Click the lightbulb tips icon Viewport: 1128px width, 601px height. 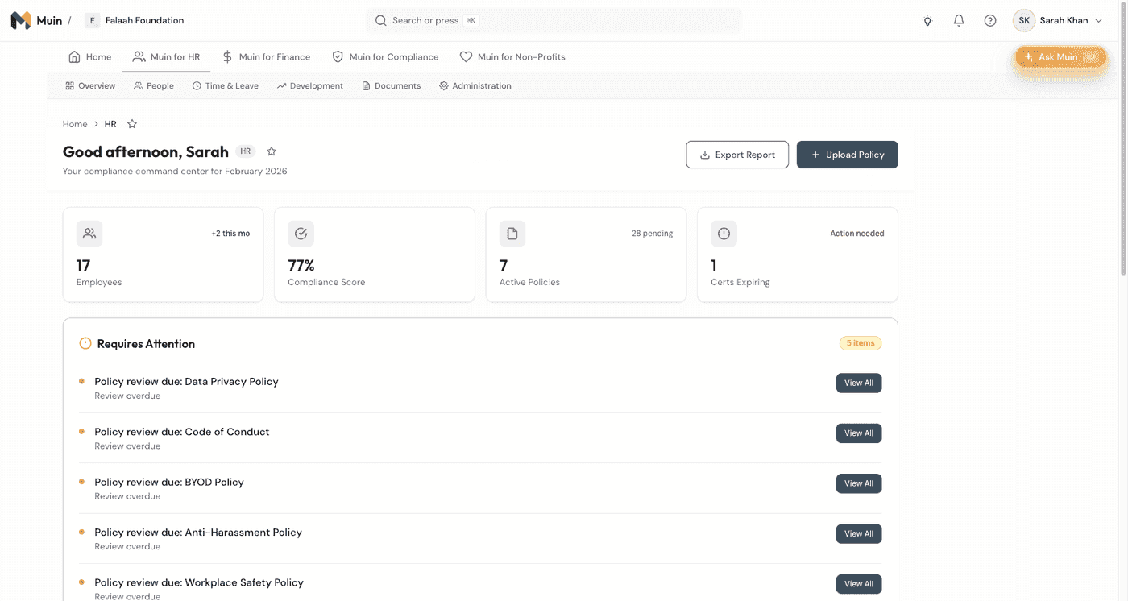(x=927, y=21)
